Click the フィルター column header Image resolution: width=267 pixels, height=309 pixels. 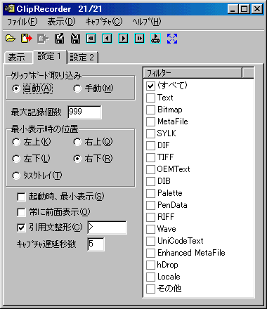pos(193,73)
